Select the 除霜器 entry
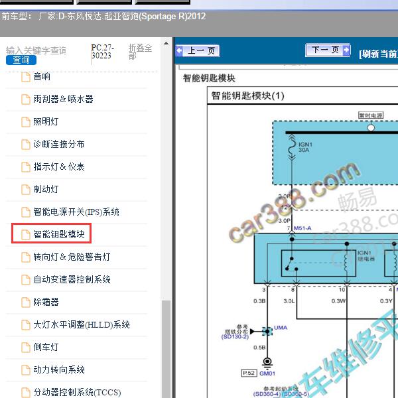The height and width of the screenshot is (398, 398). pyautogui.click(x=46, y=302)
